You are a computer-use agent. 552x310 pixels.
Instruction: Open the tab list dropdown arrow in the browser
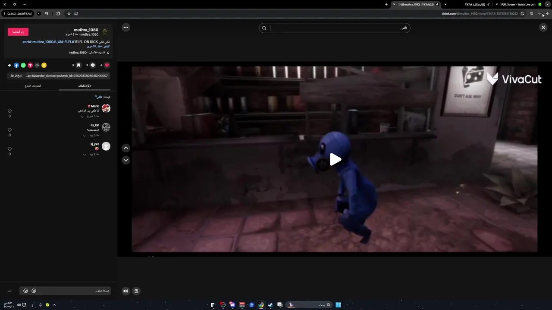pyautogui.click(x=547, y=4)
